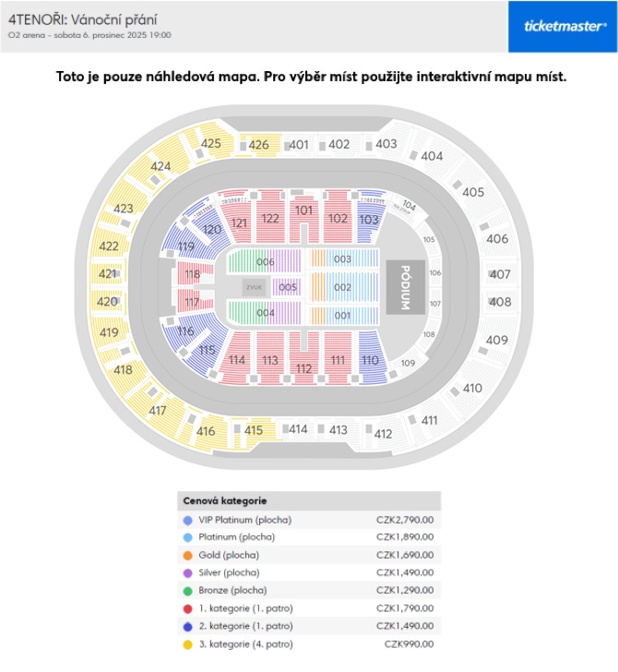Select section 110 near the stage
The width and height of the screenshot is (618, 672).
(370, 360)
